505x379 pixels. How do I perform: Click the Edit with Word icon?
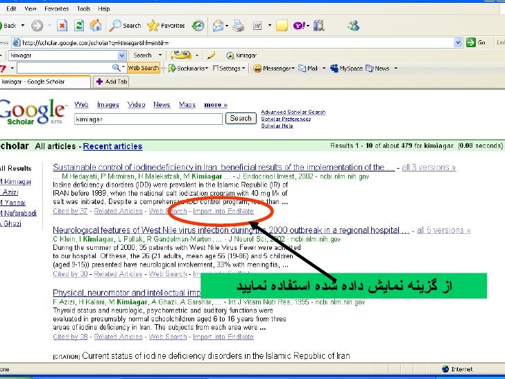point(257,26)
